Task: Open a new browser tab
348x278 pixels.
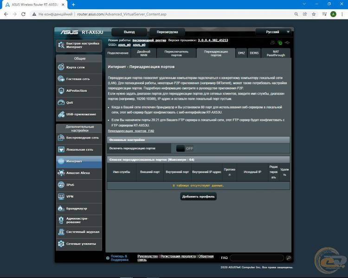Action: pyautogui.click(x=73, y=5)
